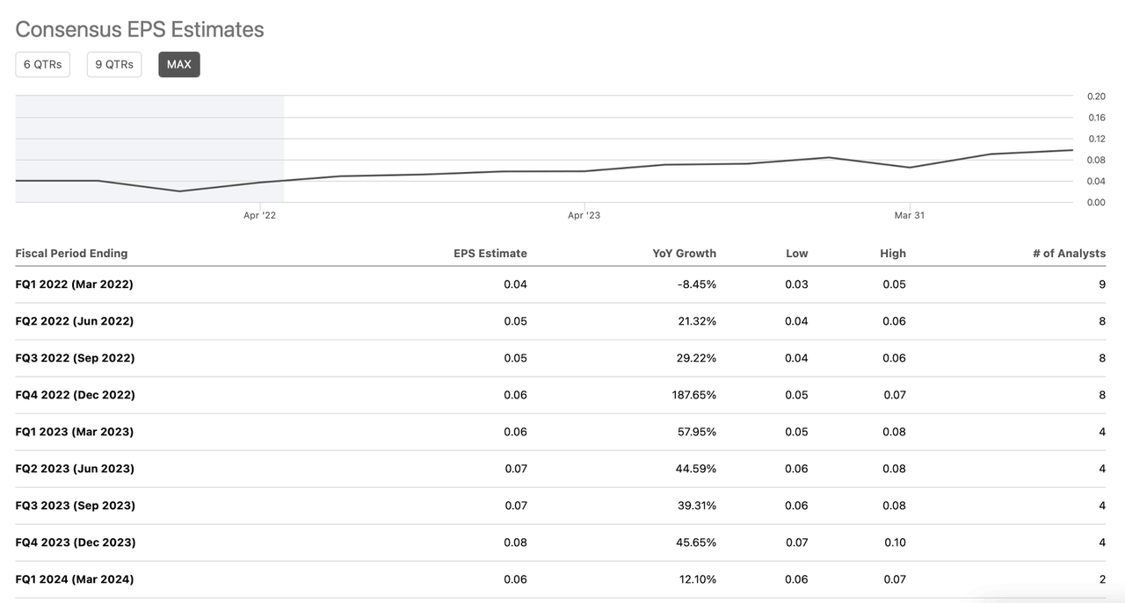Select the FQ3 2023 (Sep 2023) row label
Screen dimensions: 1125x603
[x=76, y=506]
